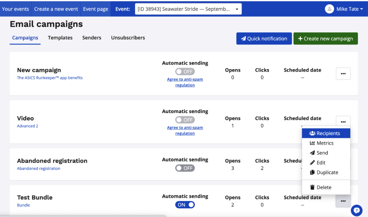Click three-dot button on Video campaign
Viewport: 368px width, 217px height.
pyautogui.click(x=343, y=122)
